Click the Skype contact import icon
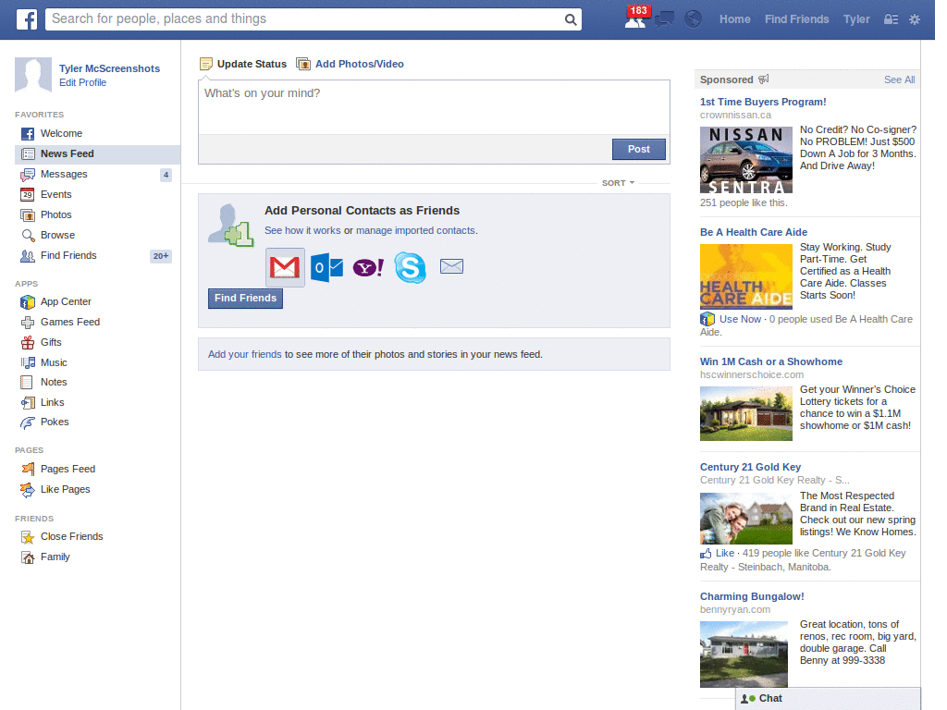 coord(410,267)
